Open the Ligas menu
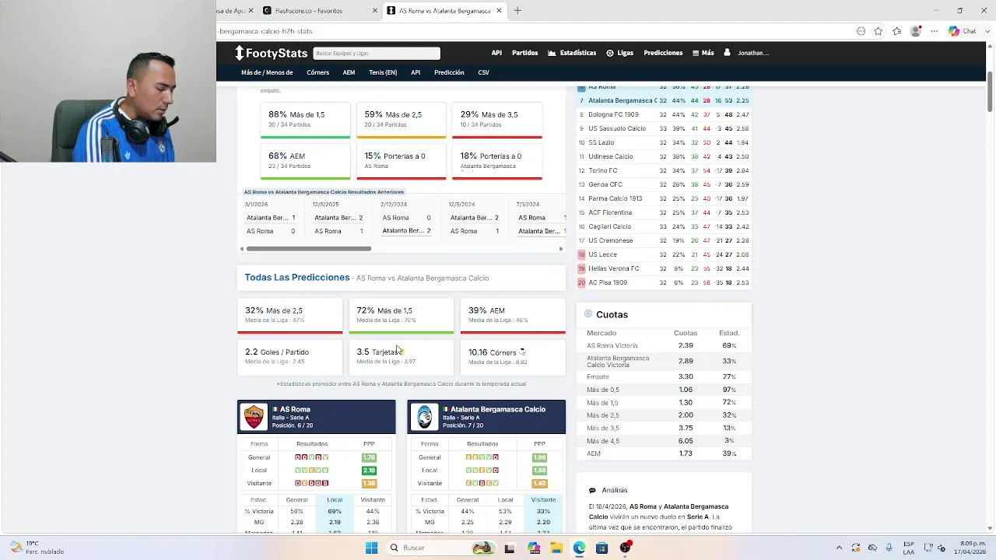996x560 pixels. pos(619,53)
